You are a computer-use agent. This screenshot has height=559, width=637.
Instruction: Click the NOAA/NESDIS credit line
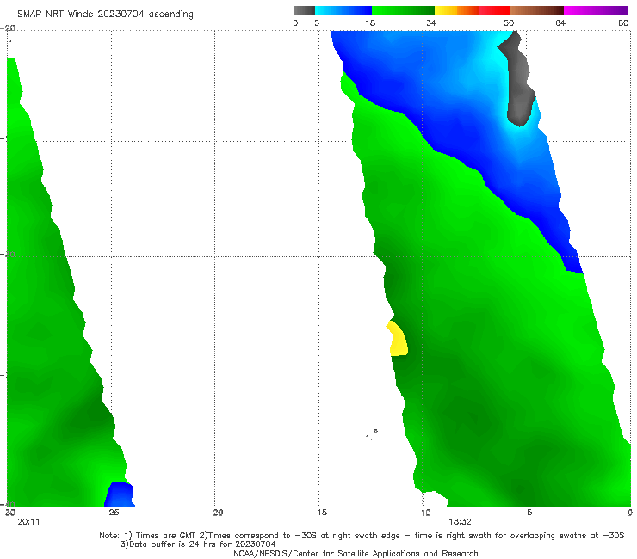pyautogui.click(x=356, y=554)
